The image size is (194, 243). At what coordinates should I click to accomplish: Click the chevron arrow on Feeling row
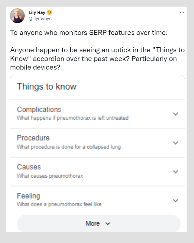pyautogui.click(x=176, y=200)
